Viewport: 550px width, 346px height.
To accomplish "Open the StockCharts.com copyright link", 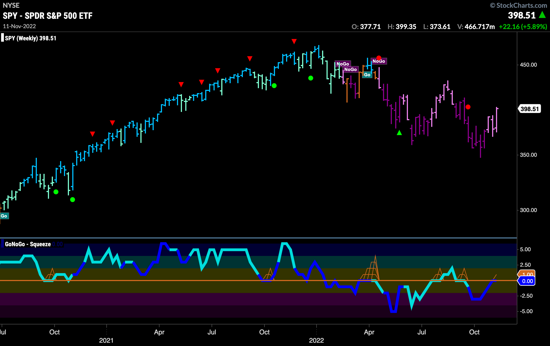I will 518,5.
